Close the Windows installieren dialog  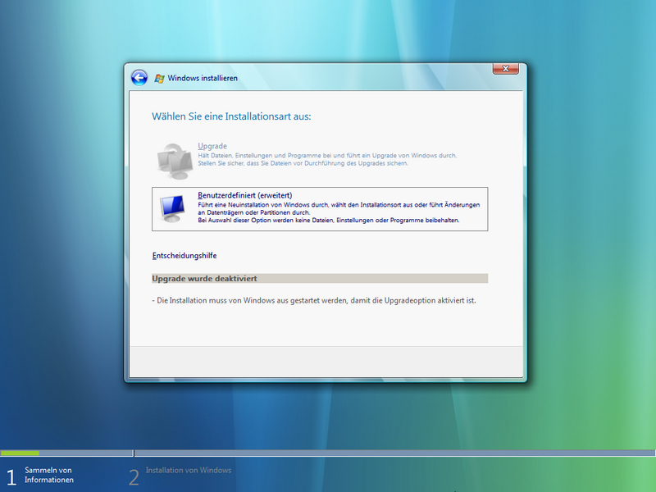[505, 69]
